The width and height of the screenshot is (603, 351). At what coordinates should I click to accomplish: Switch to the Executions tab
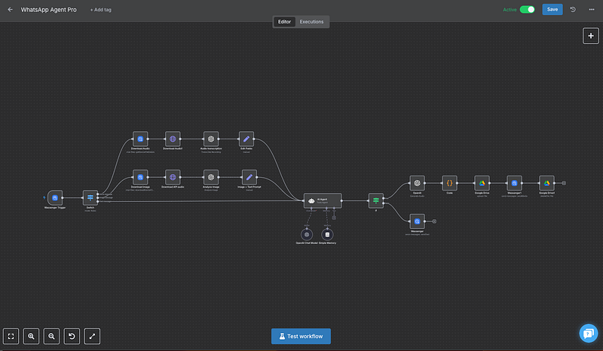[x=311, y=22]
